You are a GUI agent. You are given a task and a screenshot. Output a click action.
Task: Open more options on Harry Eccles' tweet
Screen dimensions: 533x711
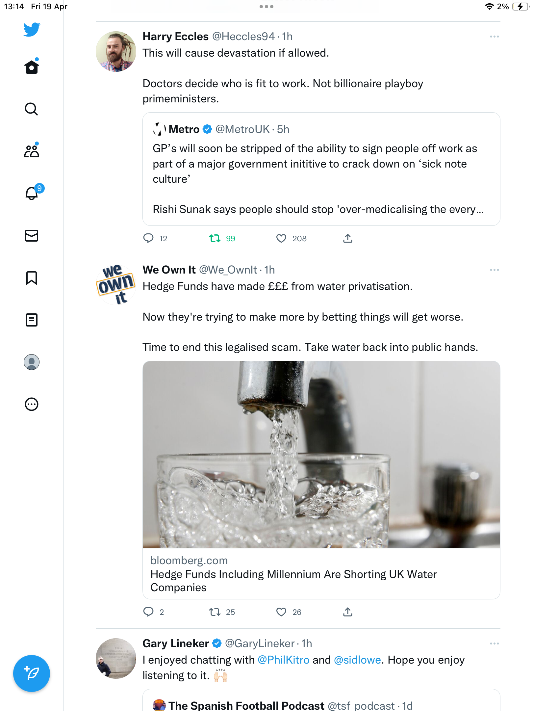tap(494, 37)
